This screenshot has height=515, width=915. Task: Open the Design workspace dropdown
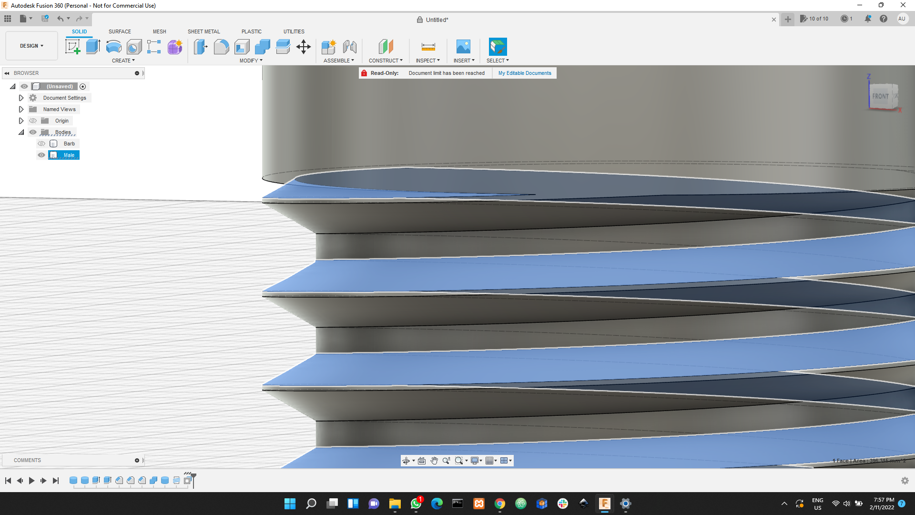click(x=31, y=45)
